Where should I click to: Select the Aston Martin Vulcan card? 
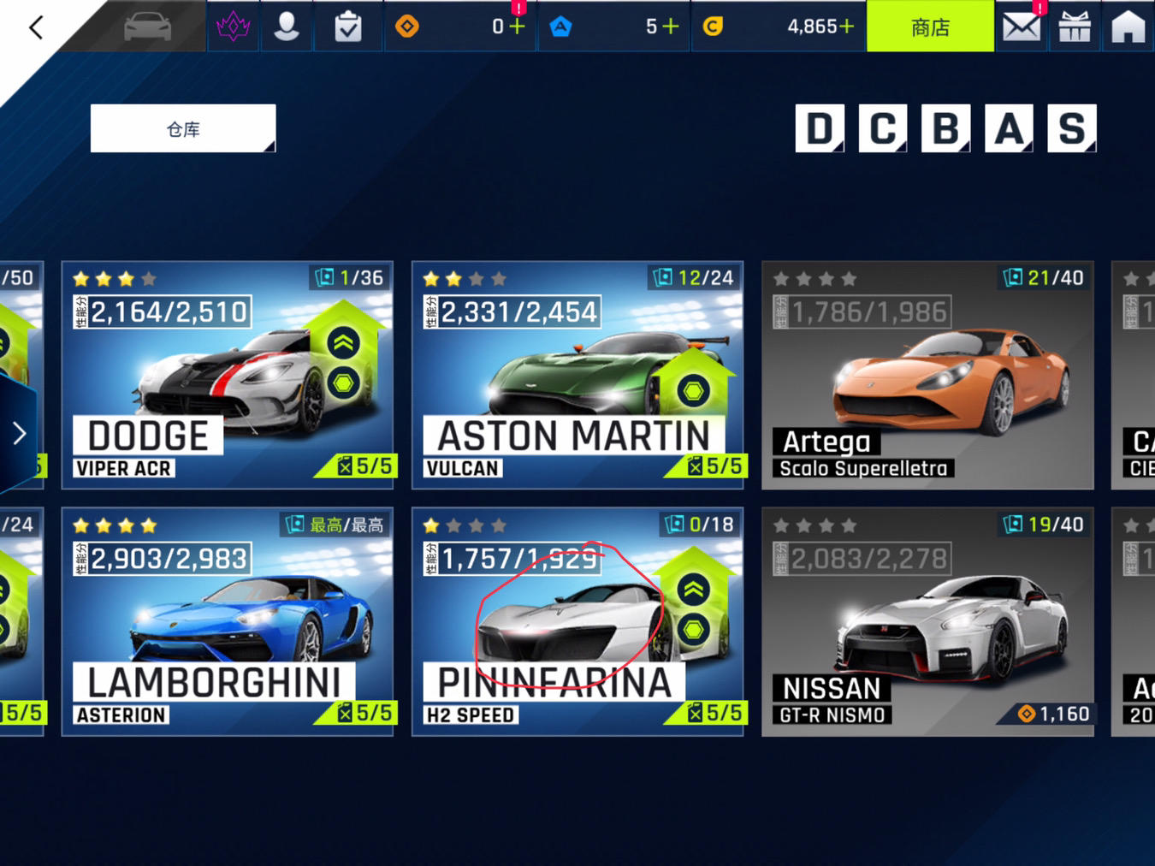[577, 375]
